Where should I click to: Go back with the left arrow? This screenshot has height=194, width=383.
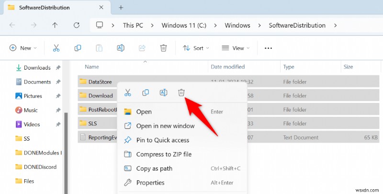click(x=12, y=25)
